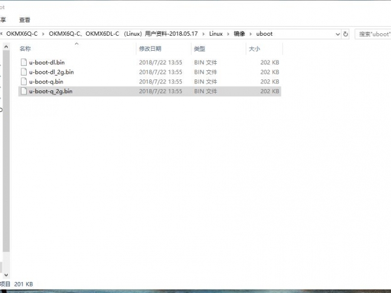Viewport: 391px width, 293px height.
Task: Click the navigation pane scroll-down arrow
Action: (x=6, y=276)
